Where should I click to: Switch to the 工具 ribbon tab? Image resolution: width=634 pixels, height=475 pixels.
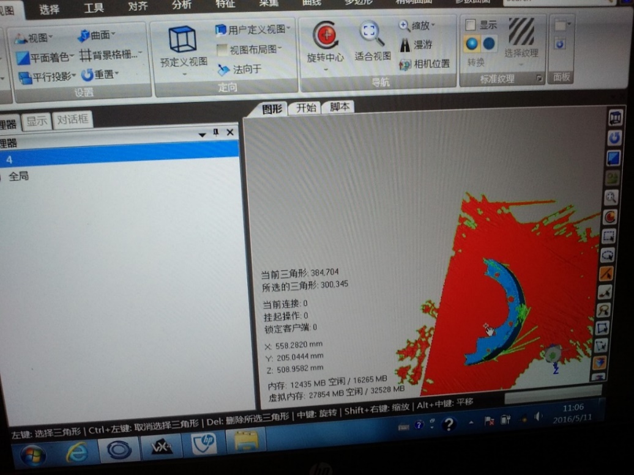pos(94,8)
